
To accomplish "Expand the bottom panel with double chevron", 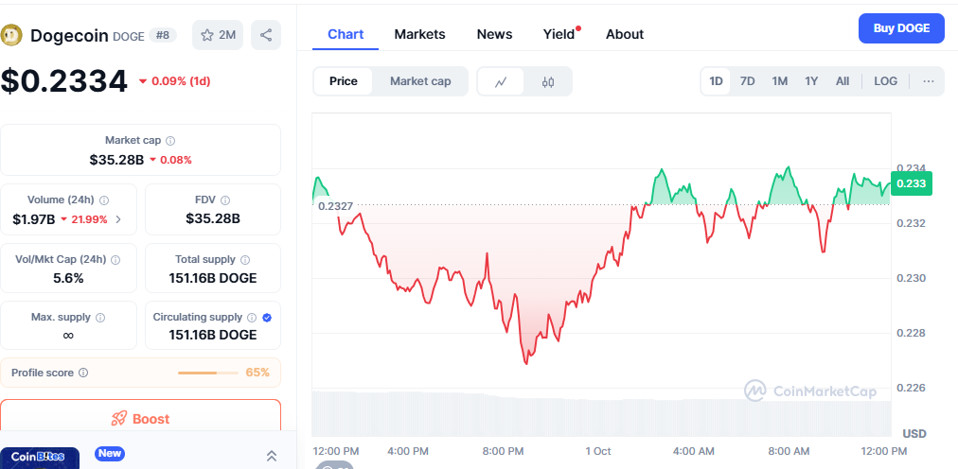I will 272,456.
